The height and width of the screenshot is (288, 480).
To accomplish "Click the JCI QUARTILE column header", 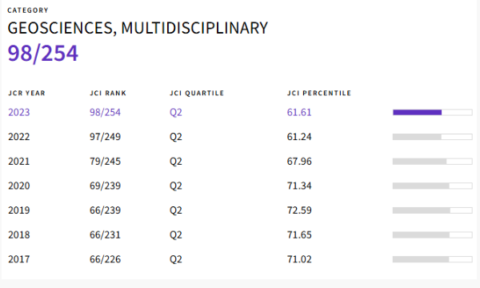I will [197, 93].
